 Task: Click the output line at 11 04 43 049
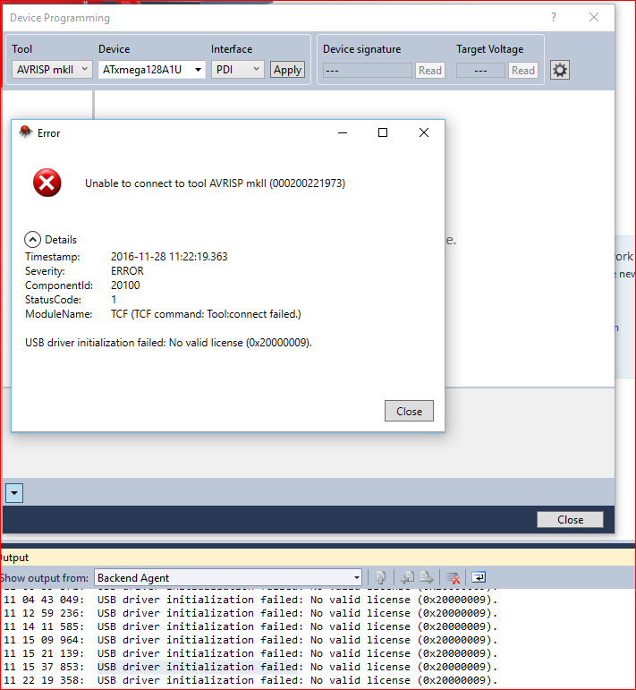pos(250,600)
